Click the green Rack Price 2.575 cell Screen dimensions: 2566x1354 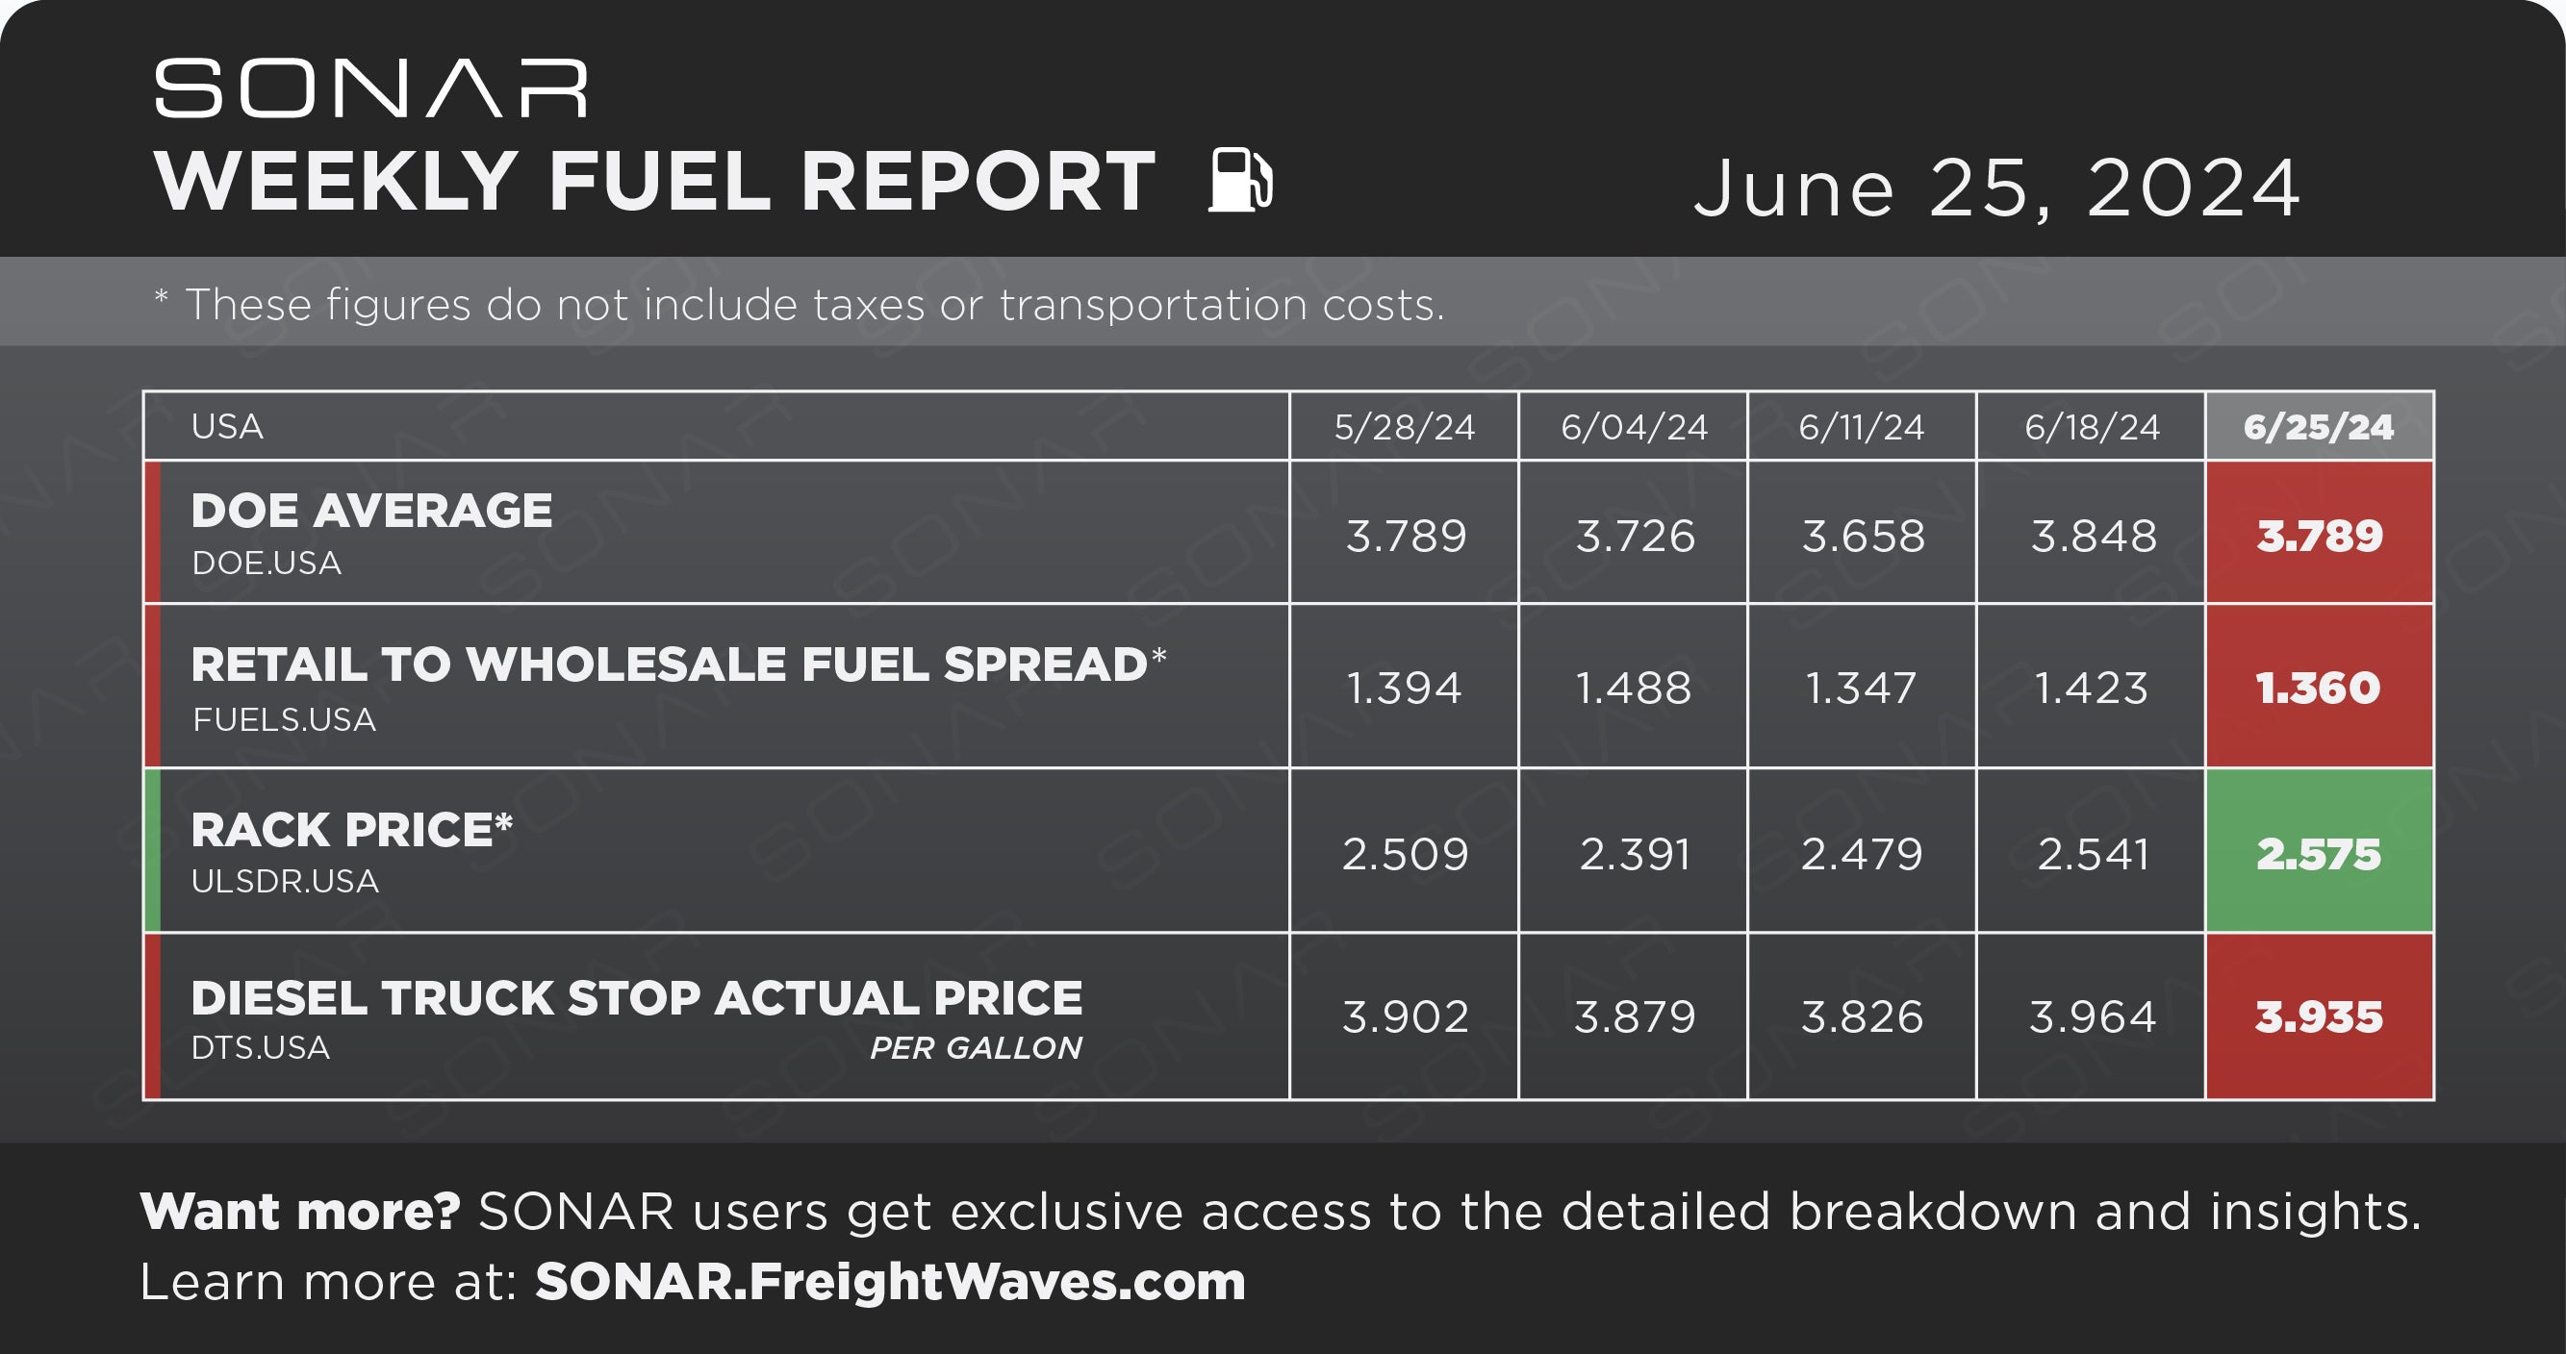point(2319,851)
